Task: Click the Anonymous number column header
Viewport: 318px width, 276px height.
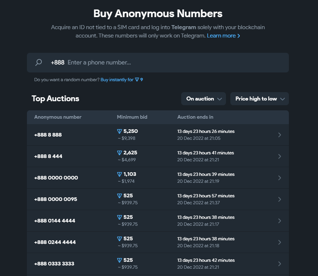Action: click(58, 117)
